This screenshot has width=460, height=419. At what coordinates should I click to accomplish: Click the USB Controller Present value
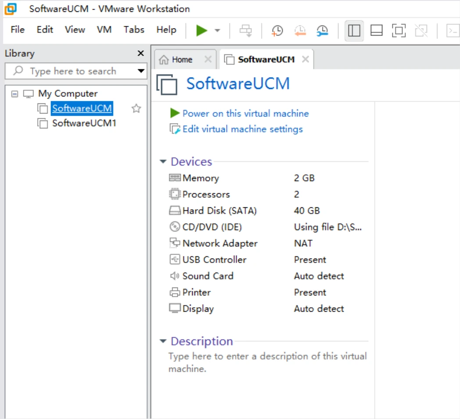pyautogui.click(x=310, y=259)
